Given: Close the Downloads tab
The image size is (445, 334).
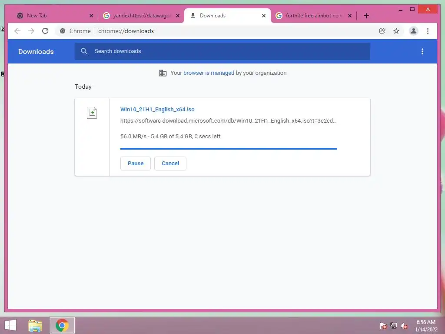Looking at the screenshot, I should pyautogui.click(x=264, y=16).
